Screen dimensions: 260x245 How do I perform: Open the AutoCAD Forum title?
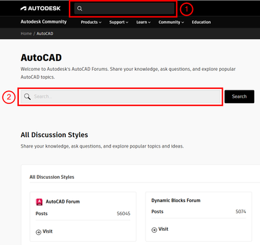point(62,201)
